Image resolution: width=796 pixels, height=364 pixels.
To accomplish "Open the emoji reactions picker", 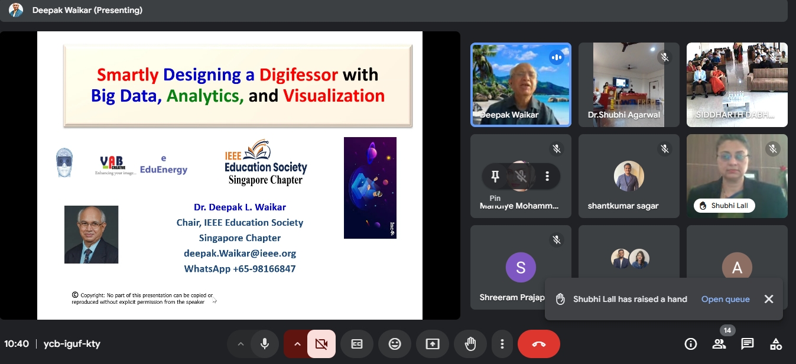I will pyautogui.click(x=395, y=344).
